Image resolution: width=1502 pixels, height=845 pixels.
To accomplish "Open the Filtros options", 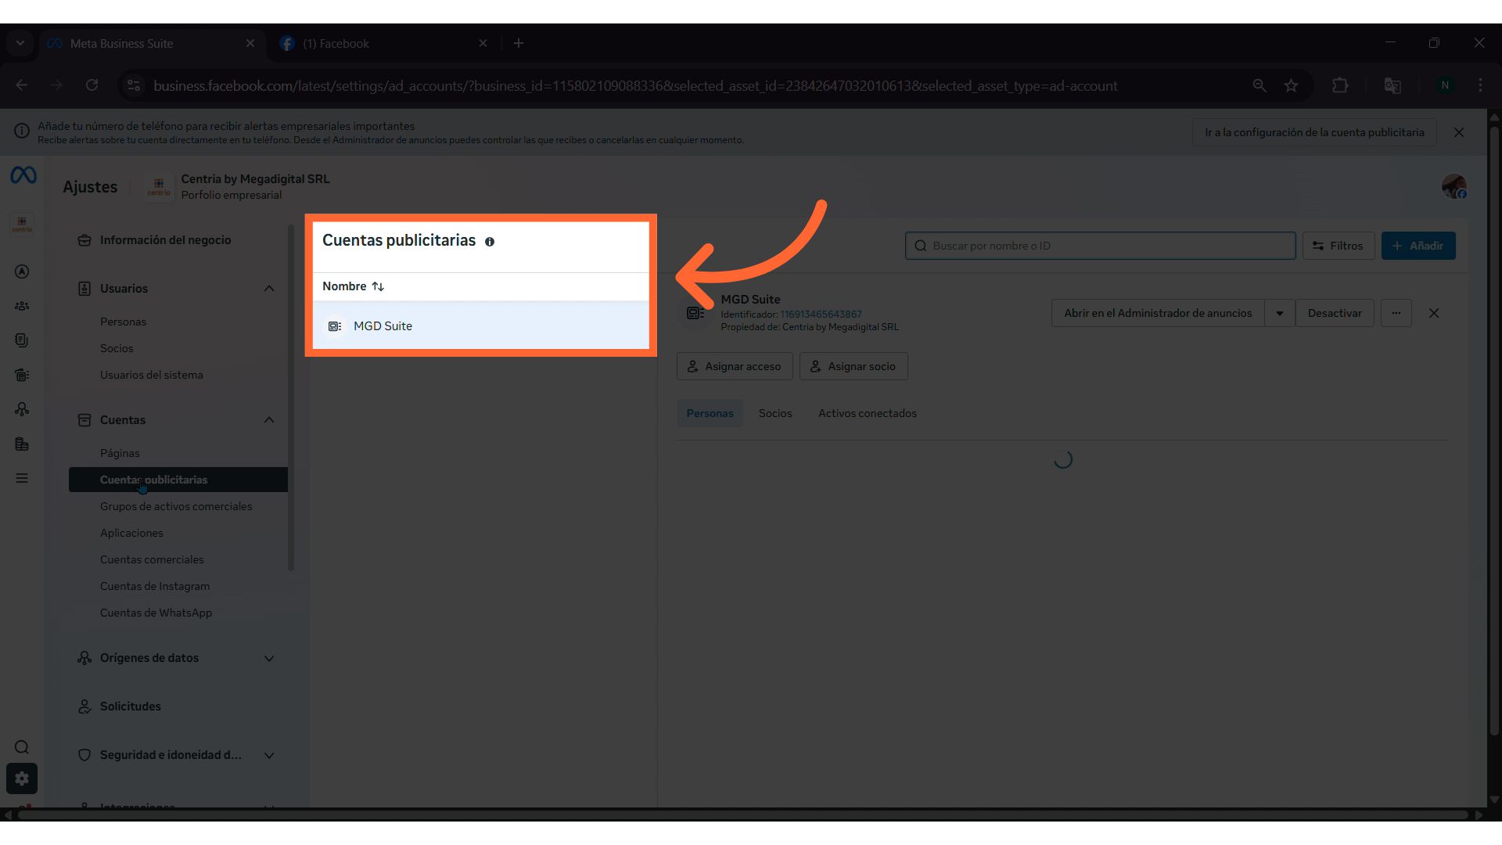I will pyautogui.click(x=1339, y=246).
